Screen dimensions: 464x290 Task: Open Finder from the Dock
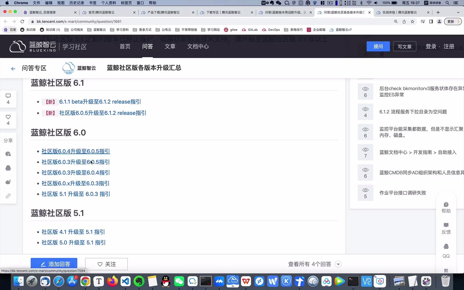(18, 281)
